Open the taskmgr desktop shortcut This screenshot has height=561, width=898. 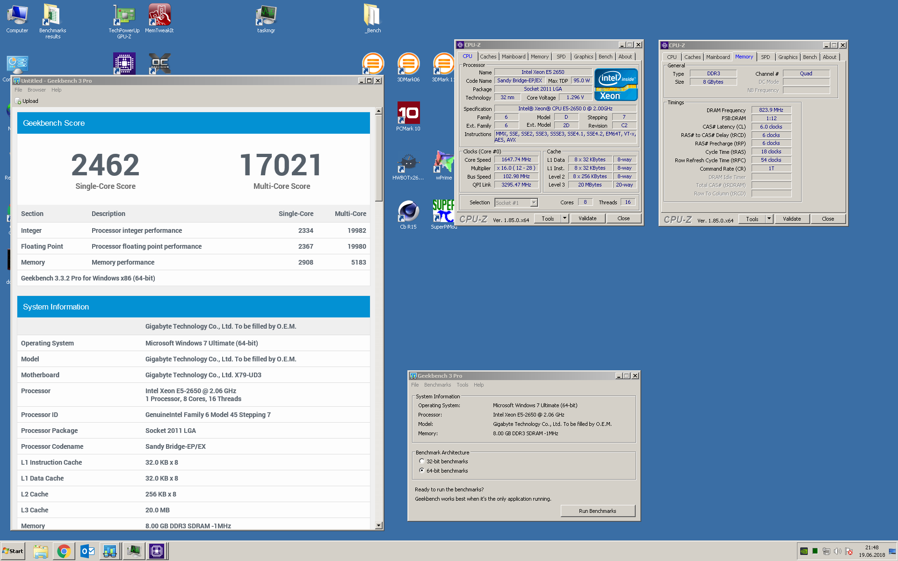click(266, 19)
